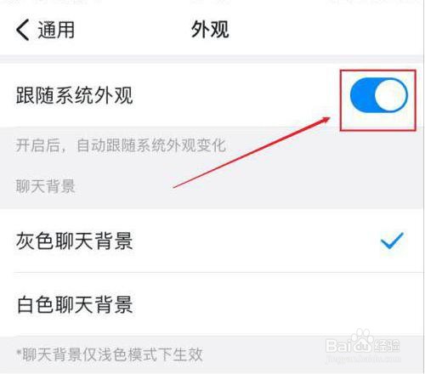Image resolution: width=425 pixels, height=374 pixels.
Task: Tap the back chevron arrow icon
Action: click(x=23, y=30)
